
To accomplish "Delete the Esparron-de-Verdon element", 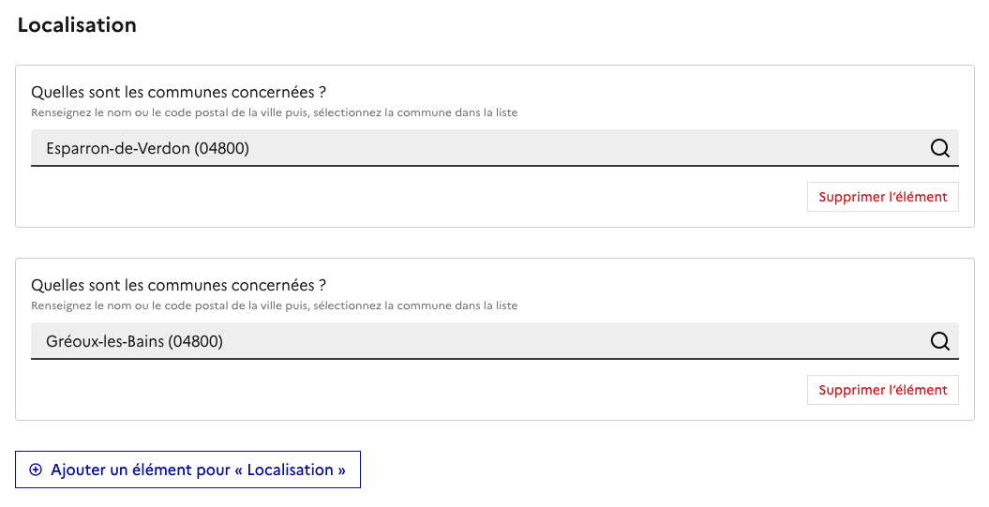I will [882, 197].
